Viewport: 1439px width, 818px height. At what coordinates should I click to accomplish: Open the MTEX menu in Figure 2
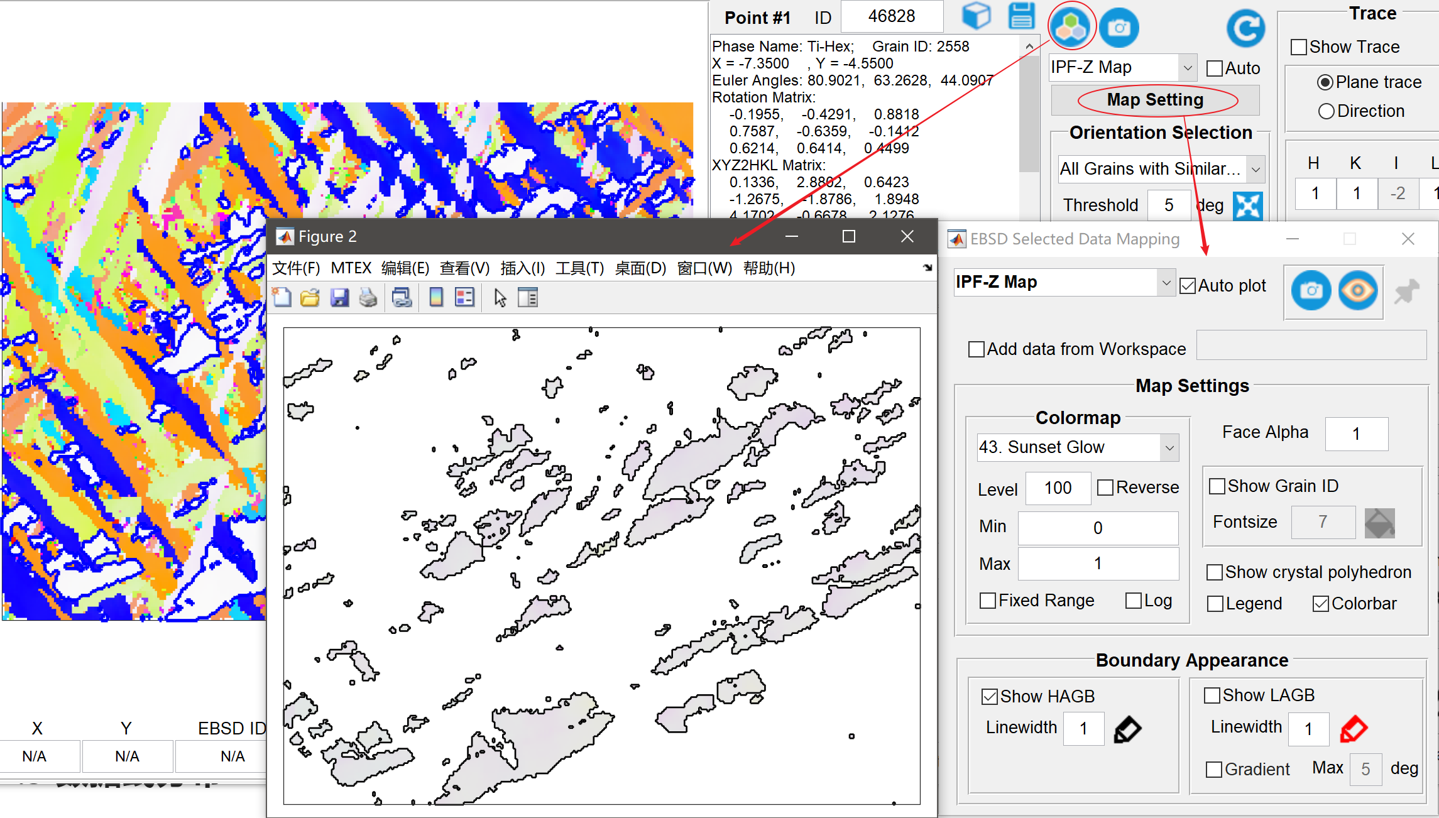pyautogui.click(x=351, y=268)
